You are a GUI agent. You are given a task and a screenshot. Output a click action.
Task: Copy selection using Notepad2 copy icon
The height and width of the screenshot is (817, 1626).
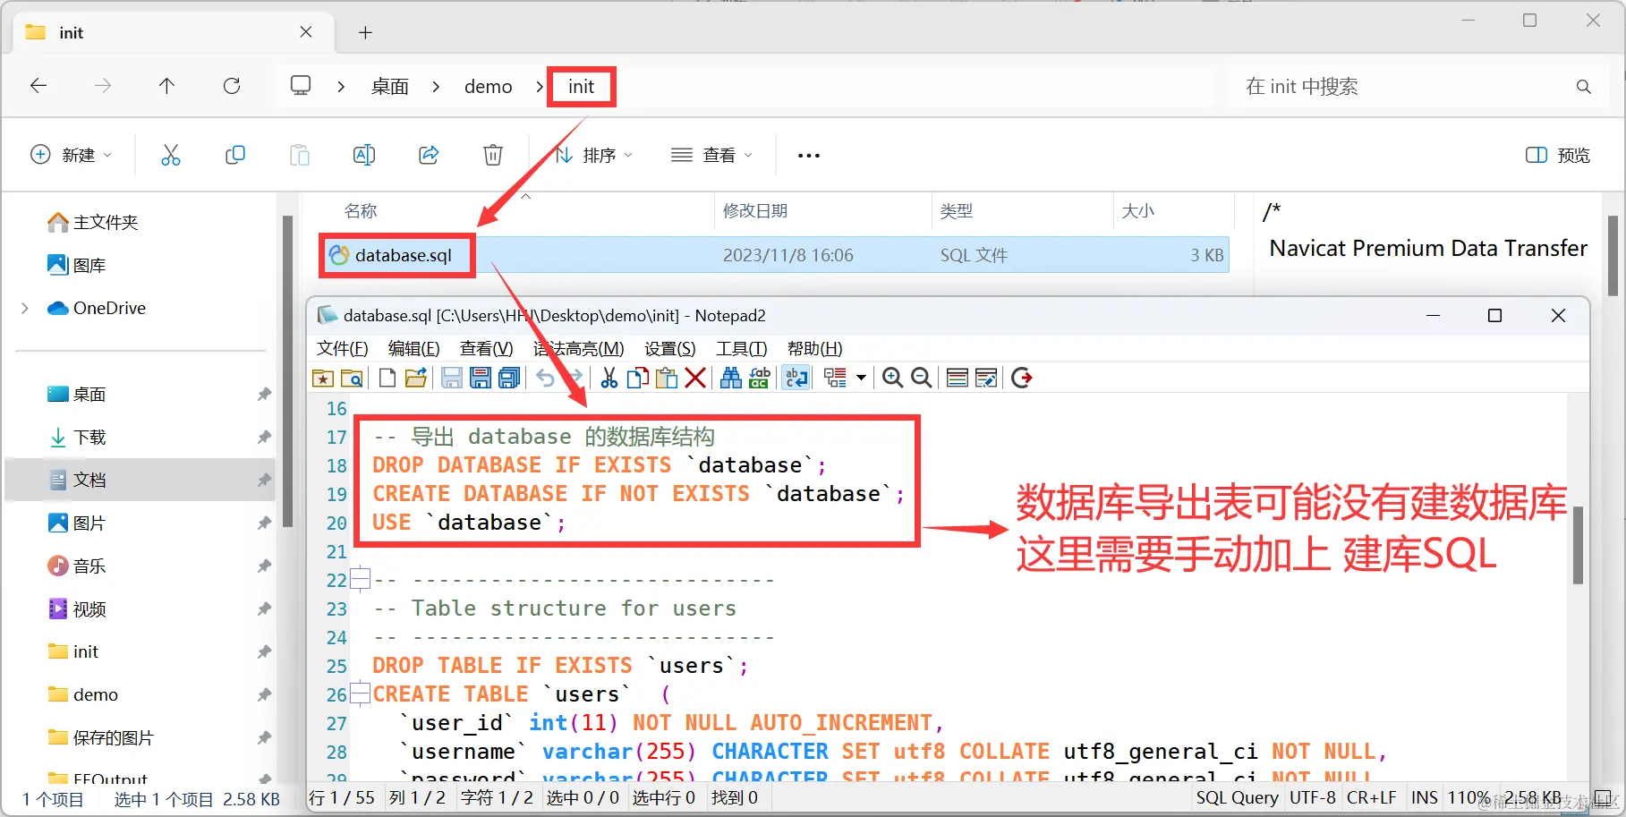click(x=638, y=379)
